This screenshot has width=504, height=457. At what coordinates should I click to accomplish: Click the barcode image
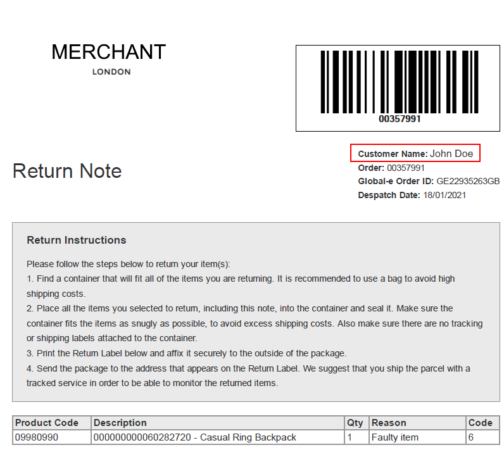pos(400,82)
